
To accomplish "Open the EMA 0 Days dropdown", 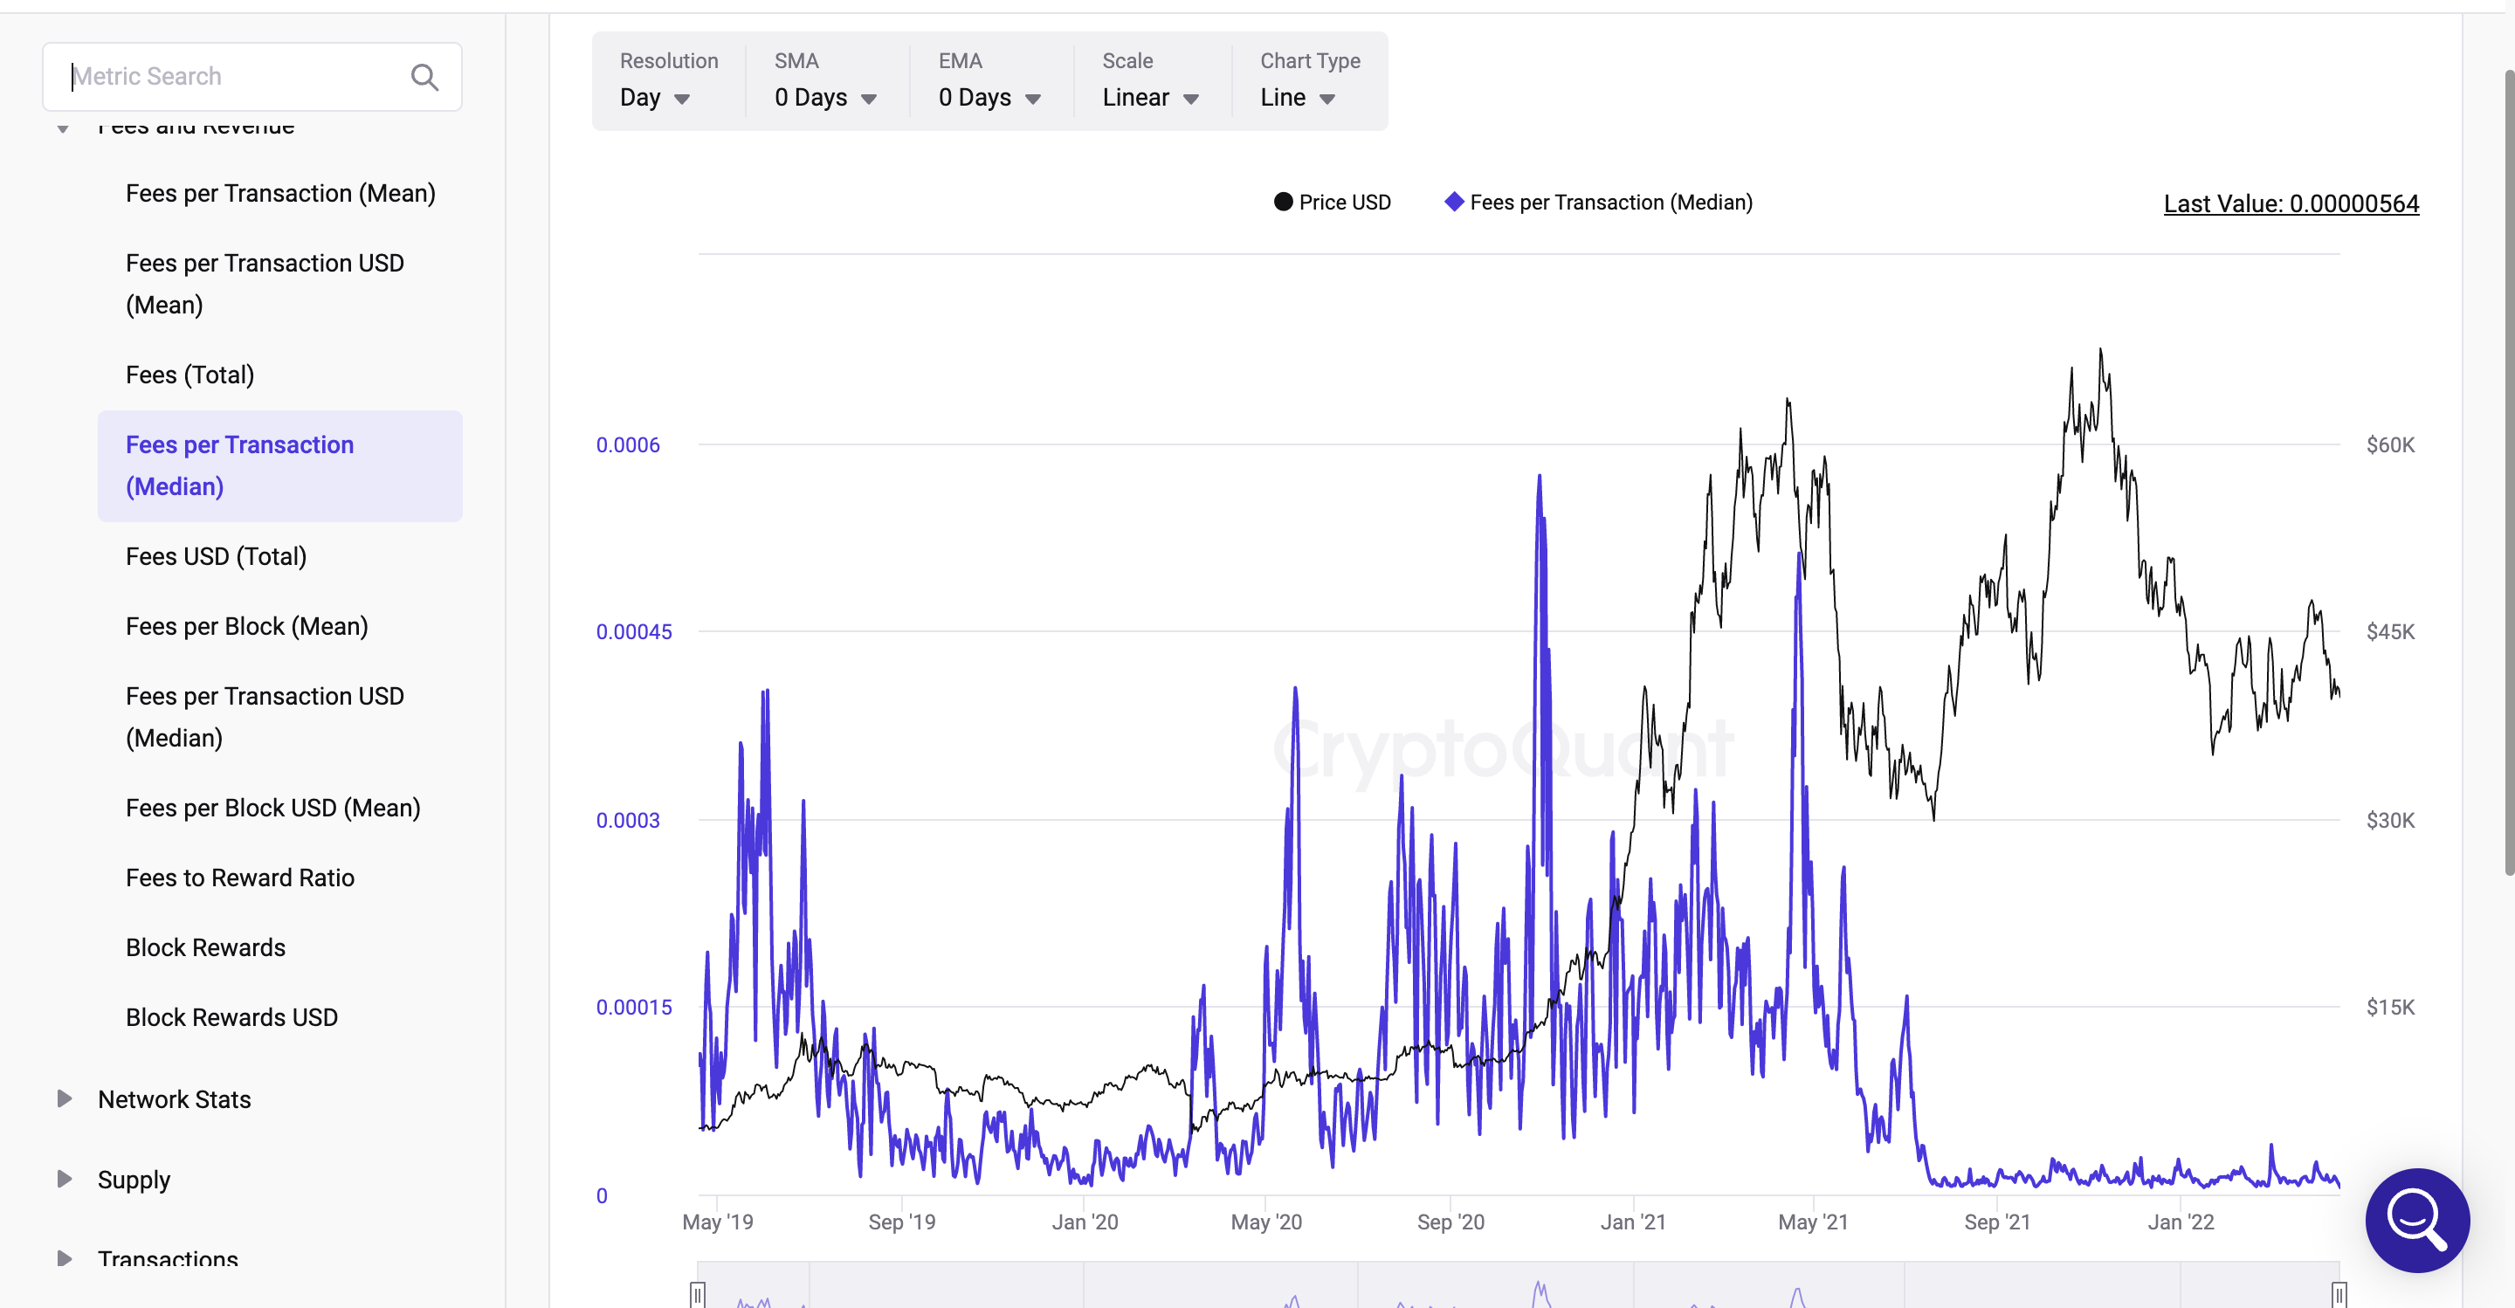I will click(989, 98).
